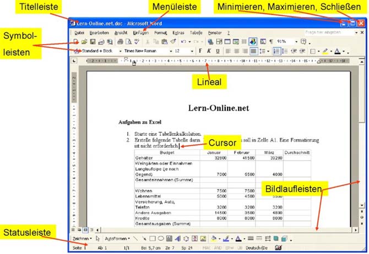This screenshot has width=369, height=254.
Task: Open the Ansicht menu
Action: [121, 33]
